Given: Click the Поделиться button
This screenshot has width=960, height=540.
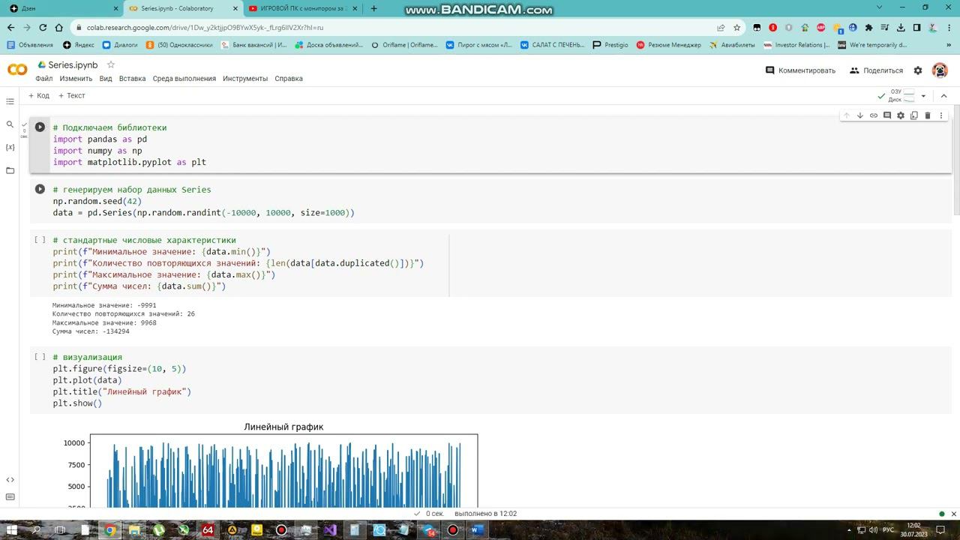Looking at the screenshot, I should [876, 70].
